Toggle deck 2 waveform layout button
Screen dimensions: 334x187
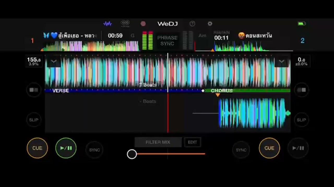point(301,90)
